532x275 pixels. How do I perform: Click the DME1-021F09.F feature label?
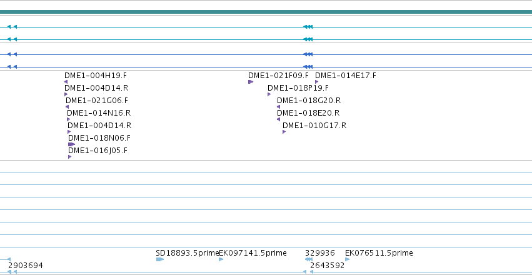coord(278,76)
